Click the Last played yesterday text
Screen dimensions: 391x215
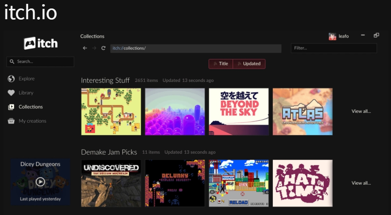[40, 199]
